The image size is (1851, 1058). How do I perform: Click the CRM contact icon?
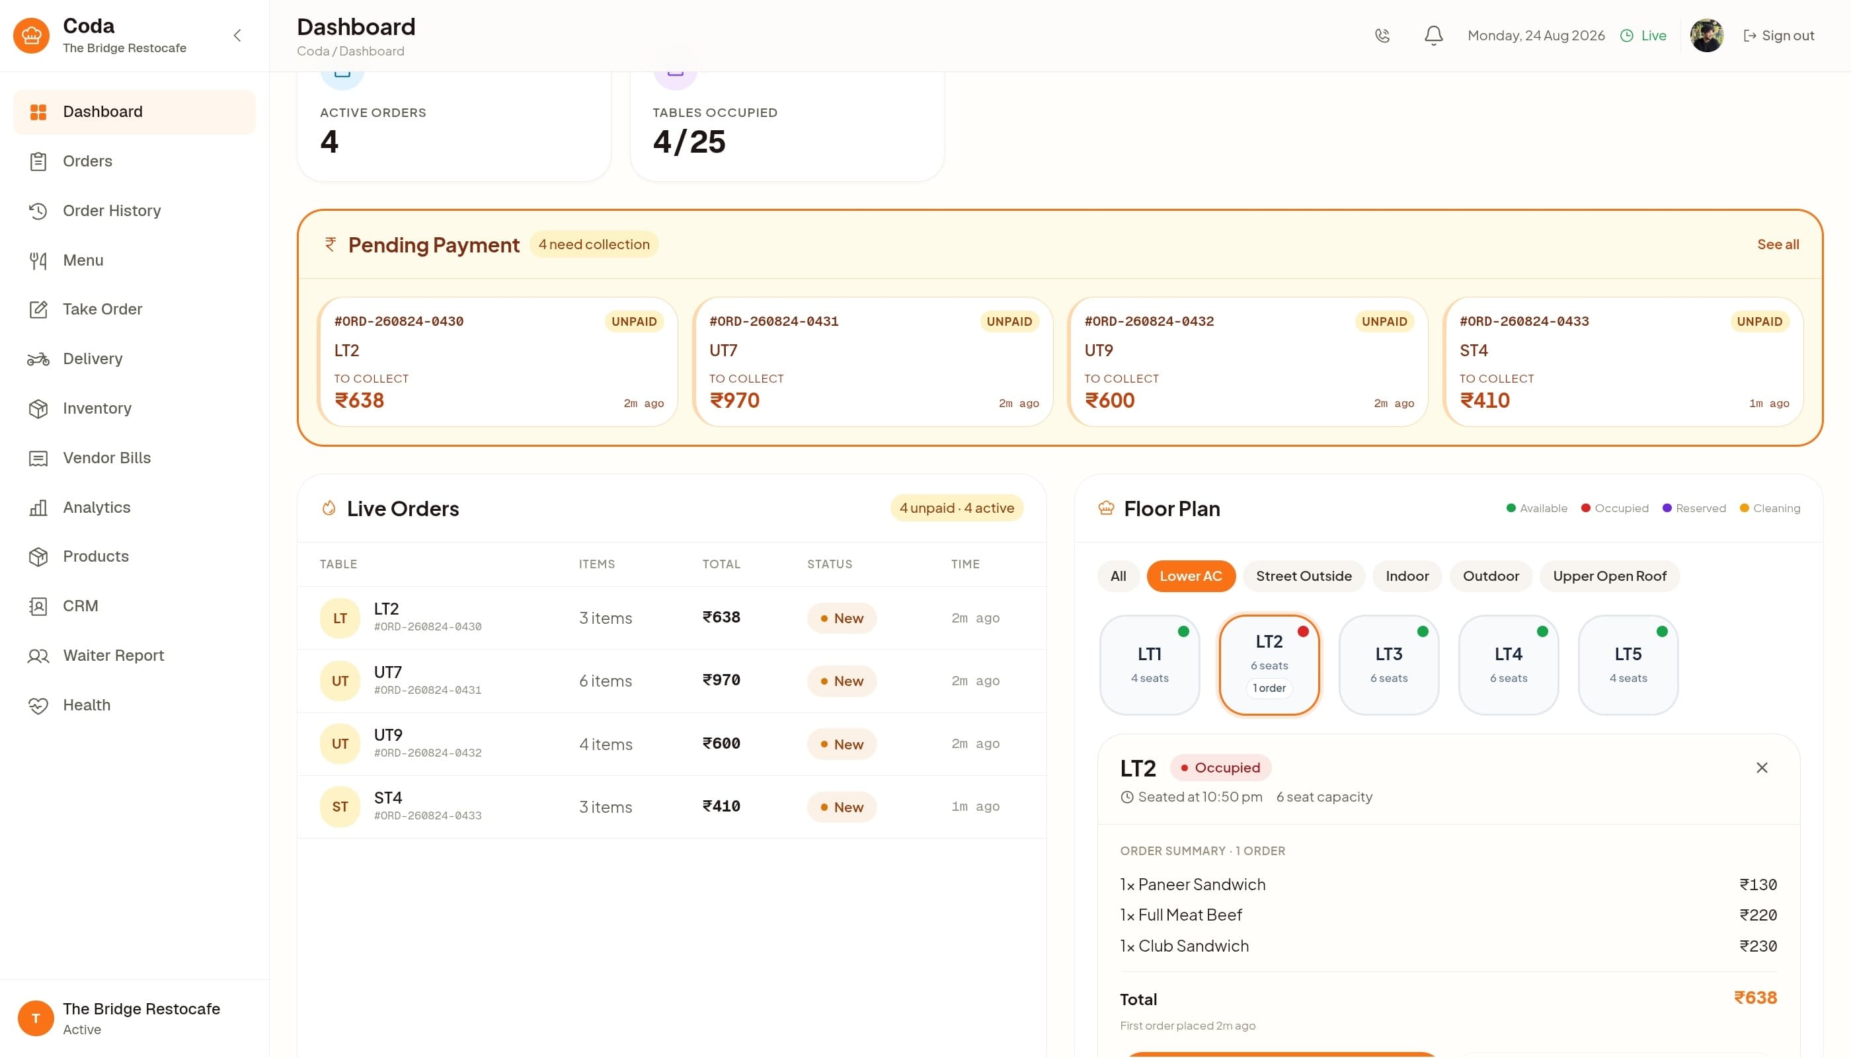click(x=38, y=606)
